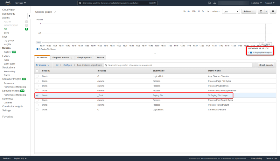Check the Avg. Disk sec/Transfer row
Image resolution: width=280 pixels, height=161 pixels.
[37, 76]
